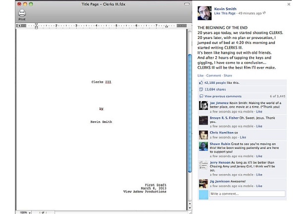This screenshot has height=214, width=307.
Task: Click the Clerks III title text
Action: click(101, 82)
